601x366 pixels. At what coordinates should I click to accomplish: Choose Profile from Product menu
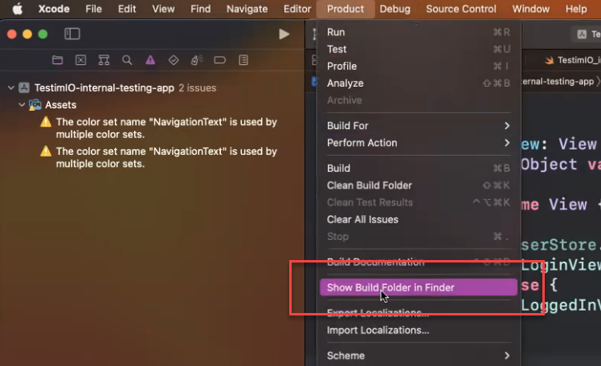(x=419, y=67)
